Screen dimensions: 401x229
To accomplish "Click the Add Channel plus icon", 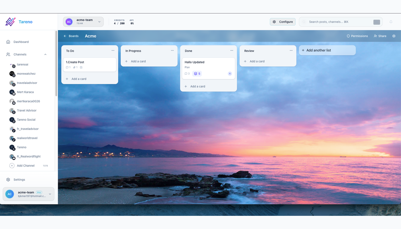I will pyautogui.click(x=12, y=166).
